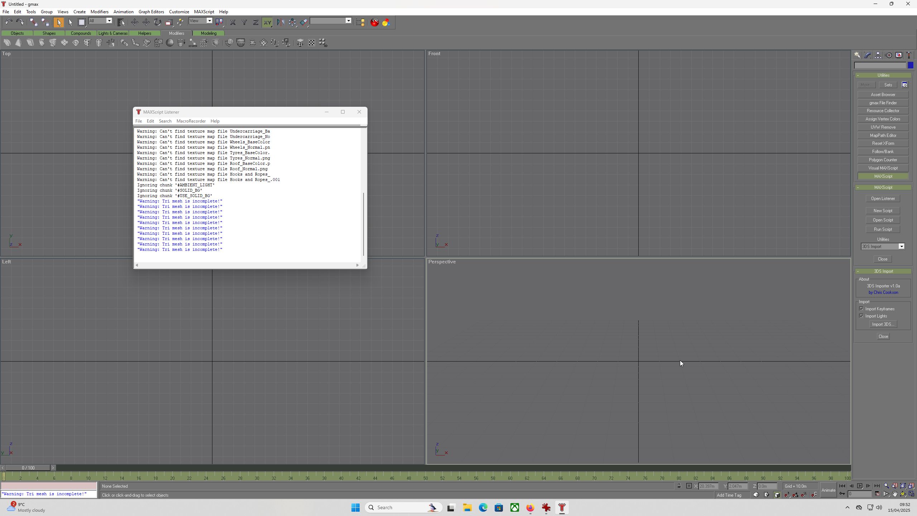
Task: Click the Open Listener button
Action: coord(883,199)
